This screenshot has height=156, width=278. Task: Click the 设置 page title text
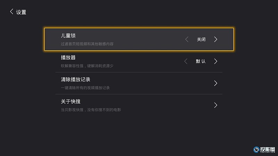pos(21,12)
